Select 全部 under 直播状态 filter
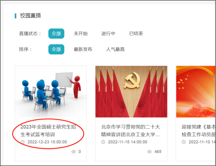The height and width of the screenshot is (166, 216). (56, 34)
